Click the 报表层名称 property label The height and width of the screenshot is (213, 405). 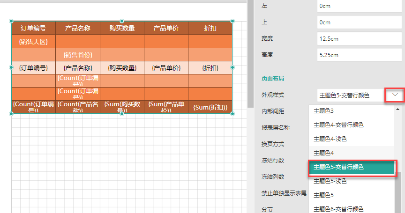276,128
